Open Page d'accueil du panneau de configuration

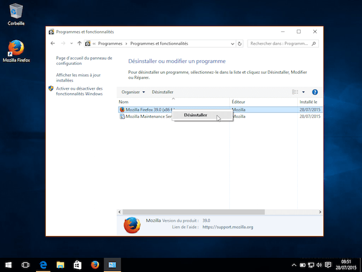(84, 61)
